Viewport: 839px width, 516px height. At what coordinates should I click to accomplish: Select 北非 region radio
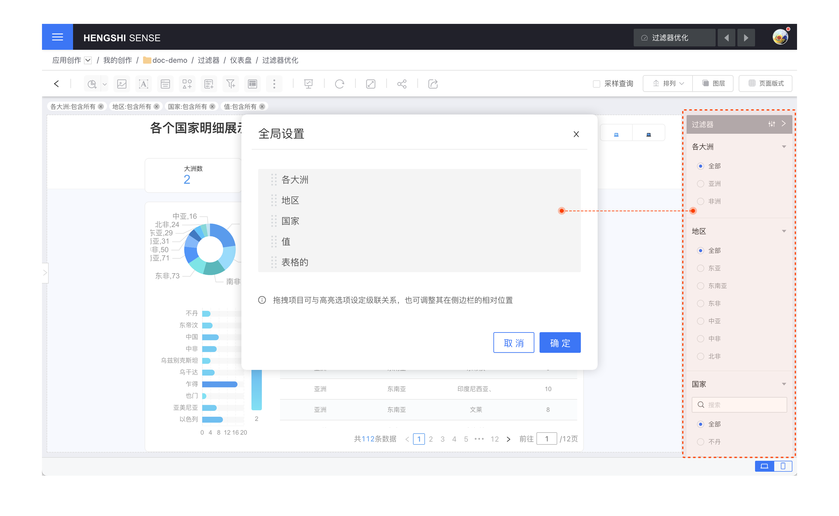point(701,356)
